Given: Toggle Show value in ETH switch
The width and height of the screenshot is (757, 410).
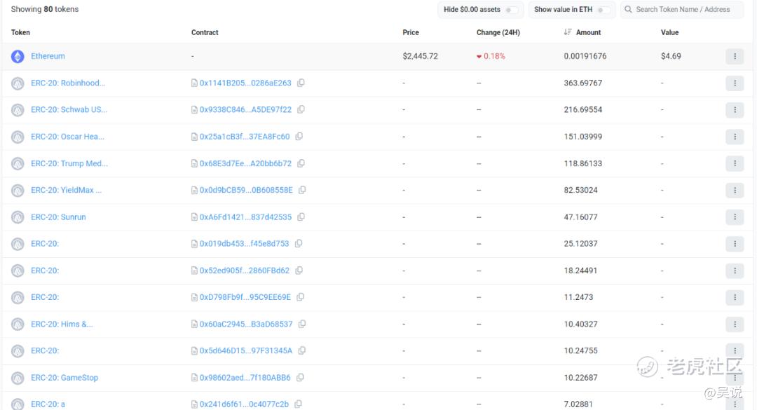Looking at the screenshot, I should [x=603, y=10].
